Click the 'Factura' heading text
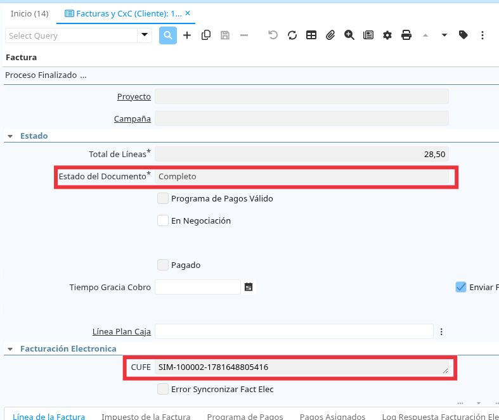The image size is (499, 420). [x=22, y=58]
